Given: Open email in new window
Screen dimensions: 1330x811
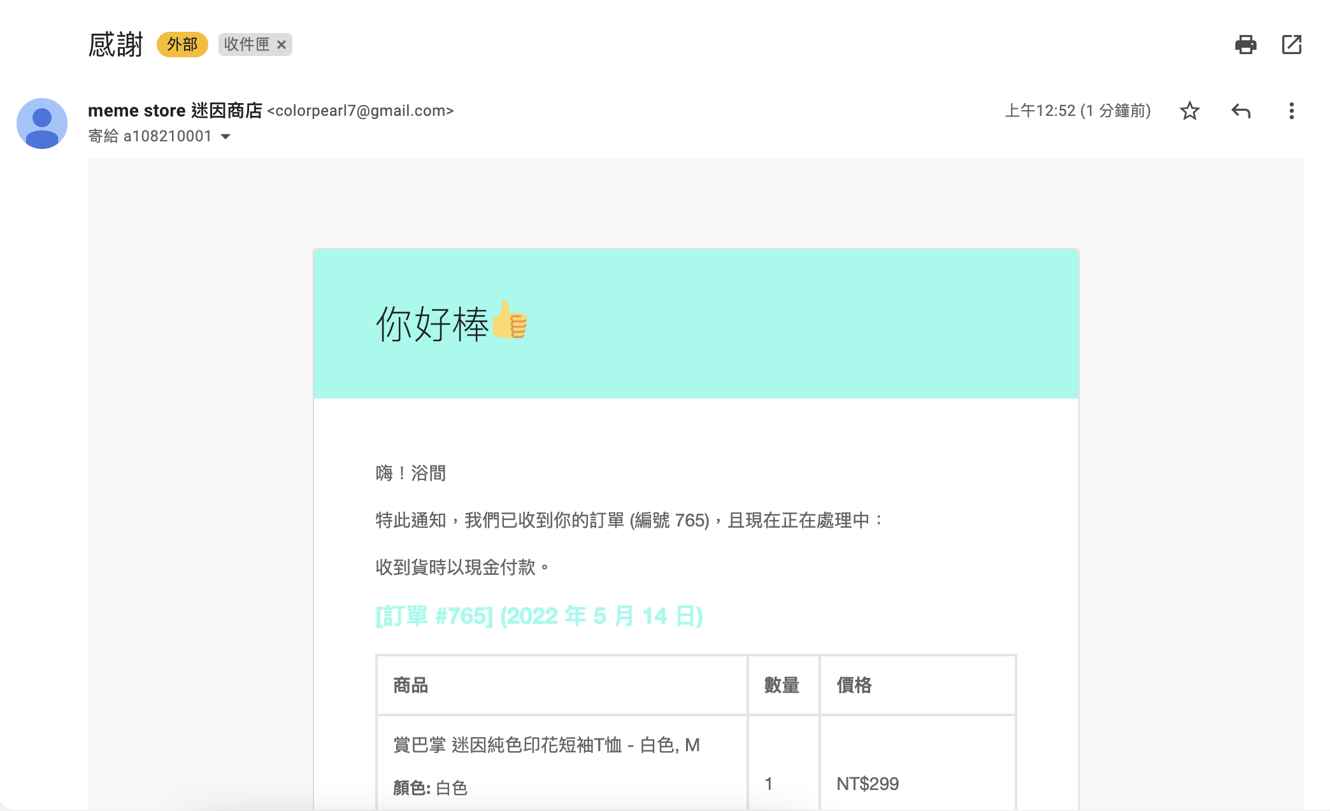Looking at the screenshot, I should click(1291, 45).
